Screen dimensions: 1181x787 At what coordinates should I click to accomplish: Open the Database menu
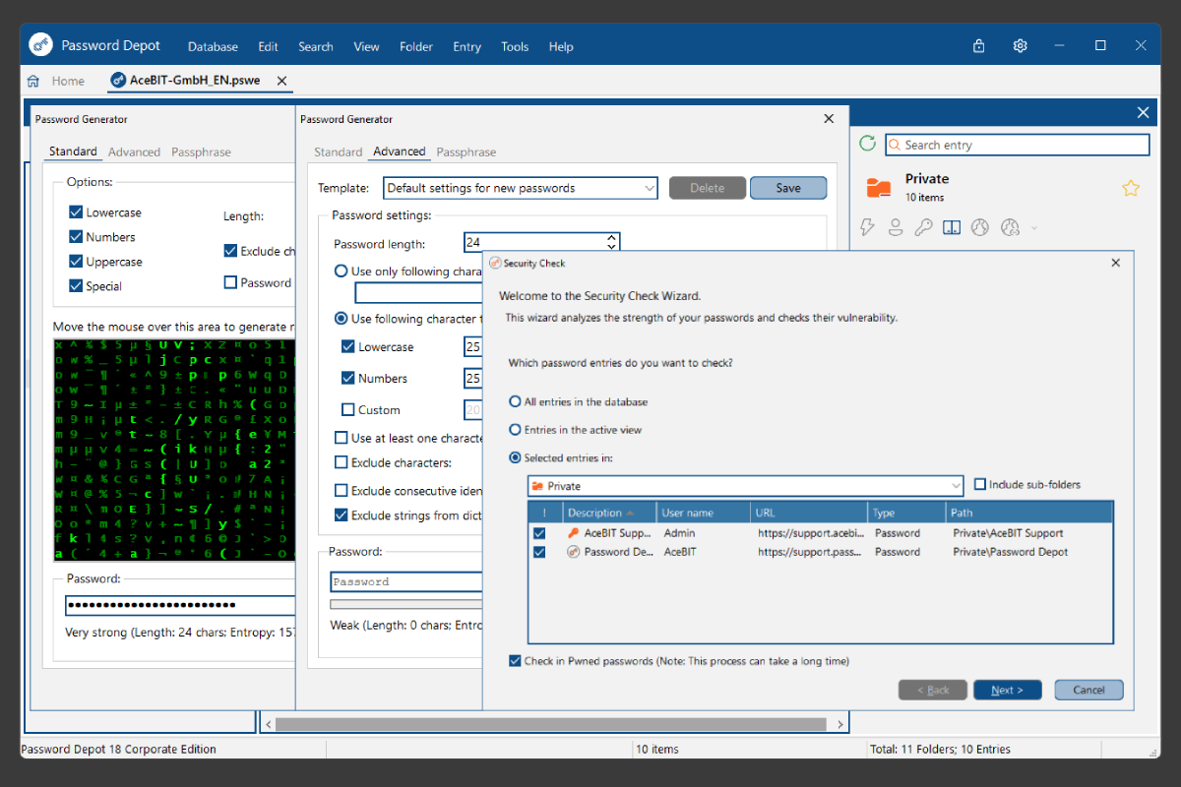click(213, 46)
